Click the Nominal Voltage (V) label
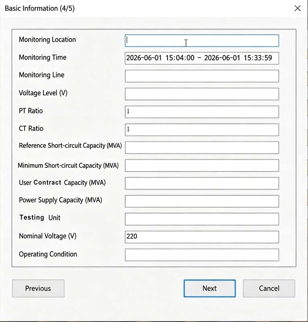 (x=48, y=236)
